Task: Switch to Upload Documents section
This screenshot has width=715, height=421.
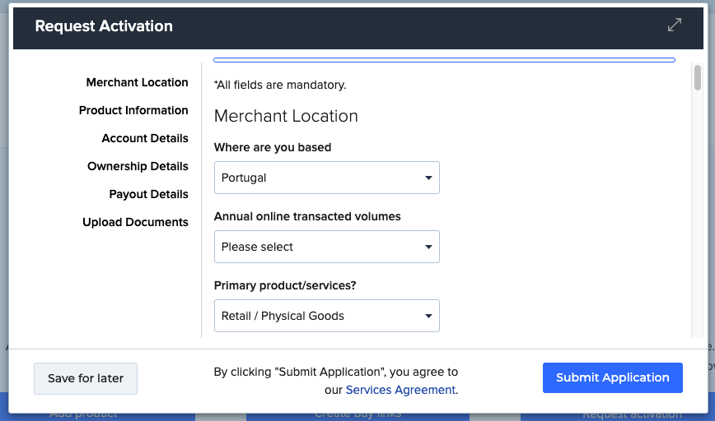Action: [x=135, y=222]
